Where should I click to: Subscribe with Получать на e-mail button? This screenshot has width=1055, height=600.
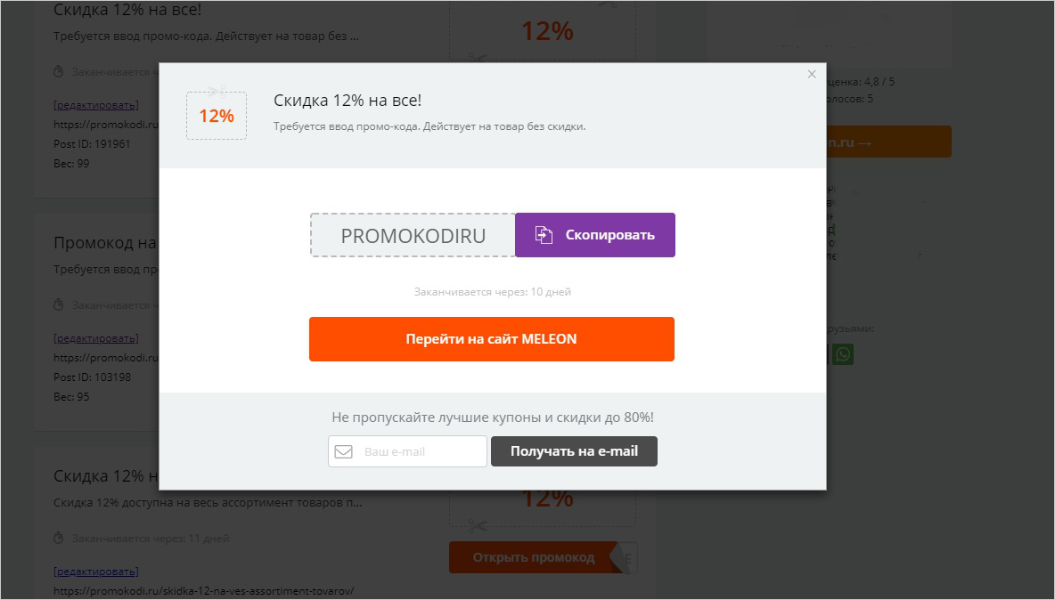tap(574, 451)
